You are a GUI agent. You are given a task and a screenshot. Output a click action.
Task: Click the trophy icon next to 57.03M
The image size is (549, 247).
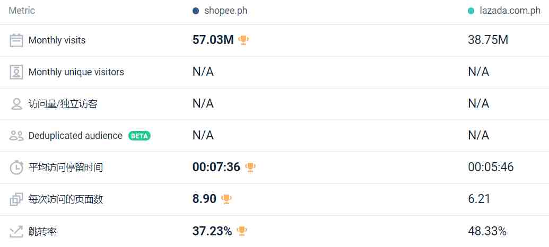pyautogui.click(x=243, y=40)
